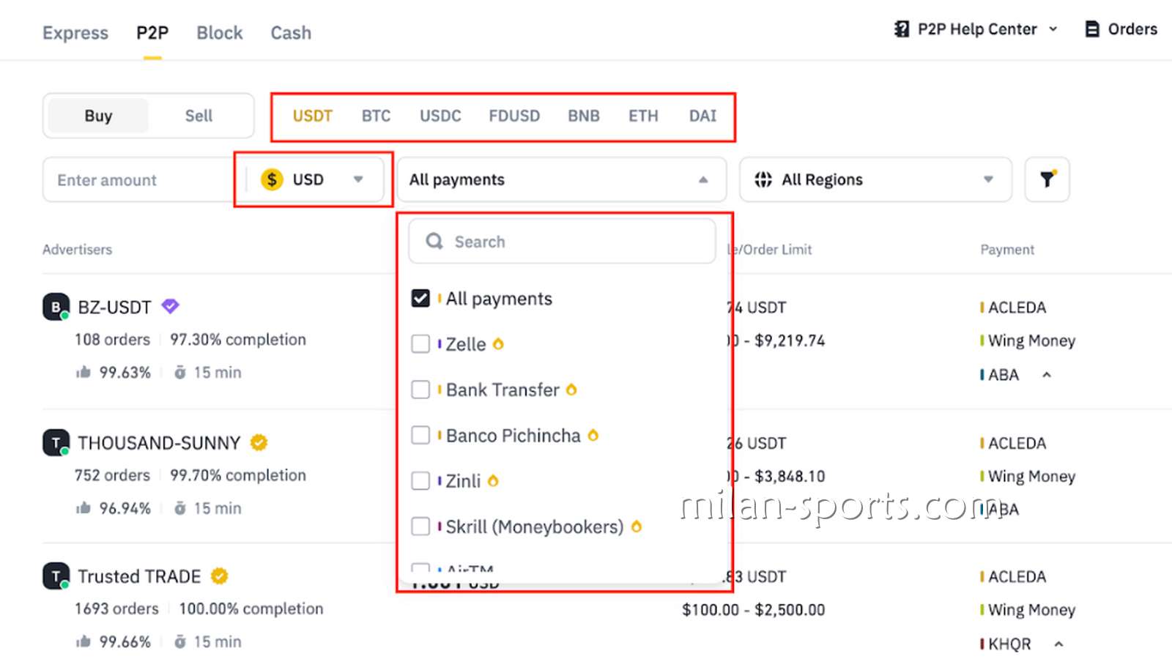Open Trusted TRADE advertiser profile
1172x659 pixels.
[139, 576]
